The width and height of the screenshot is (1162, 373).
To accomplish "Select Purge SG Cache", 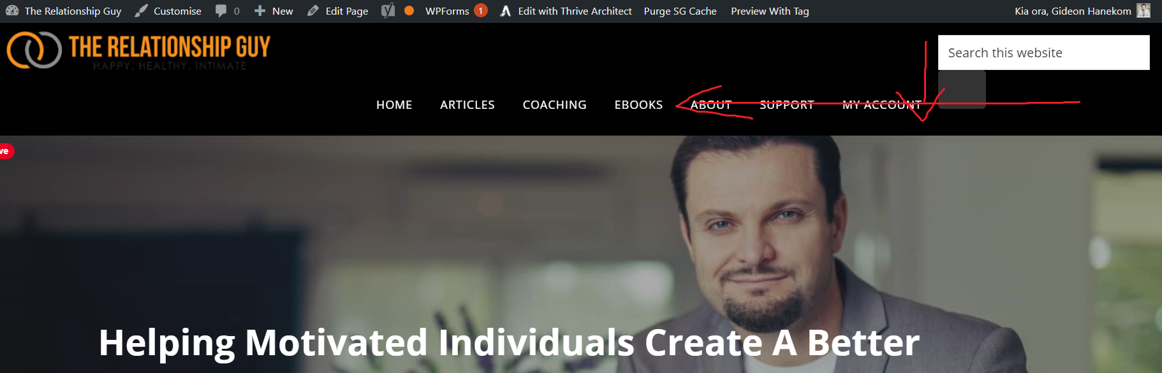I will pyautogui.click(x=680, y=11).
